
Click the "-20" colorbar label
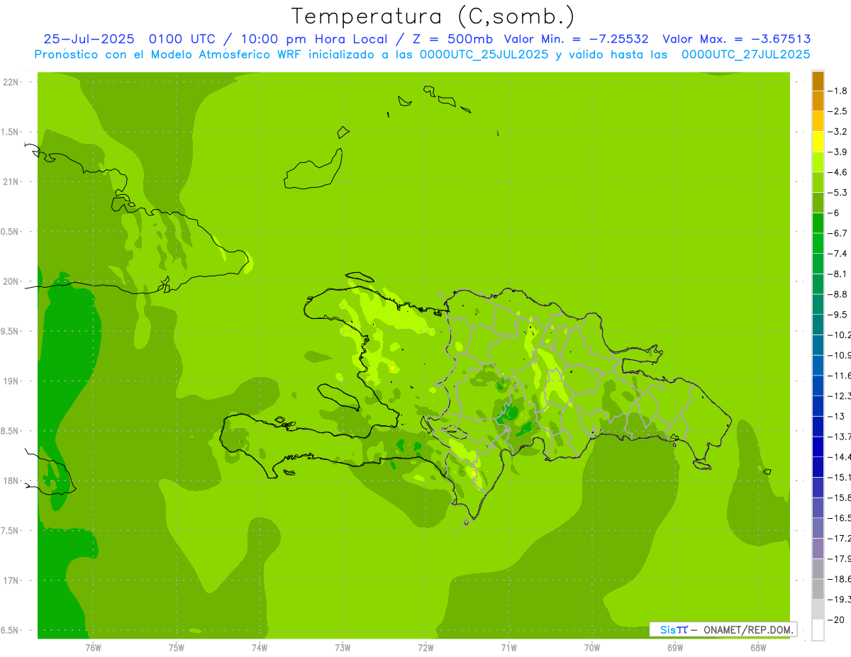(x=836, y=620)
